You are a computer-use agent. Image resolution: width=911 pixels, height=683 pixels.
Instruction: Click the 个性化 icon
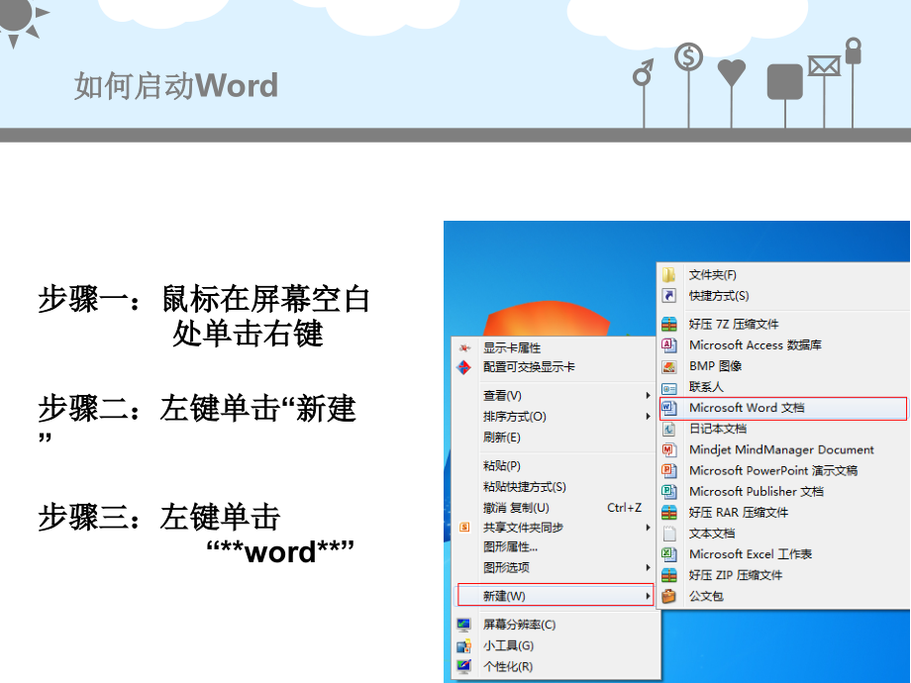[x=463, y=666]
